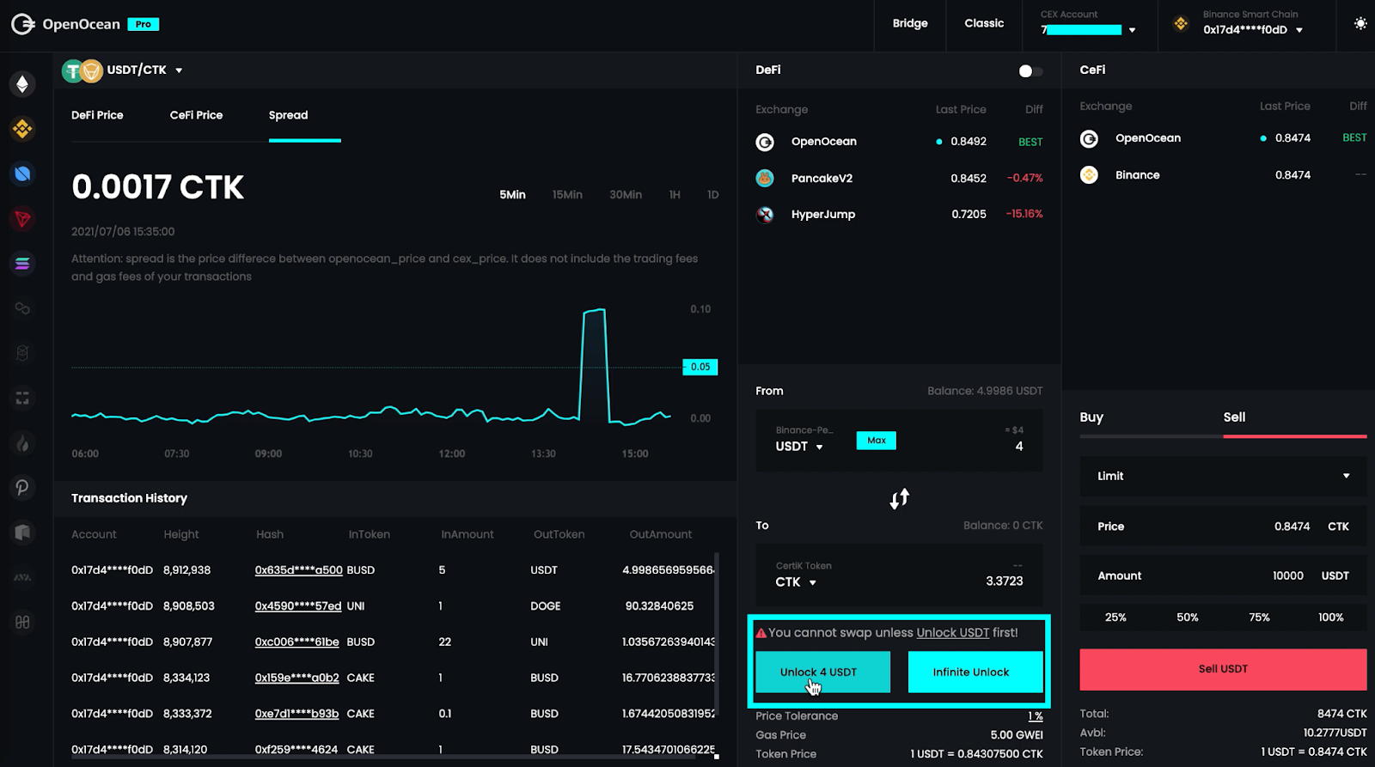The width and height of the screenshot is (1375, 767).
Task: Click the warning triangle icon
Action: coord(761,633)
